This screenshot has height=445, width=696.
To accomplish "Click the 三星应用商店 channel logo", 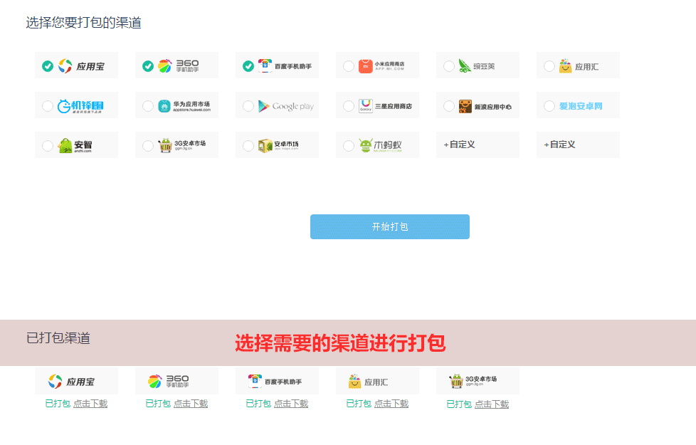I will coord(385,106).
